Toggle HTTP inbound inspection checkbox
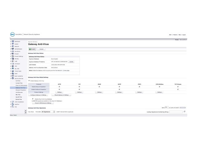 [59, 87]
